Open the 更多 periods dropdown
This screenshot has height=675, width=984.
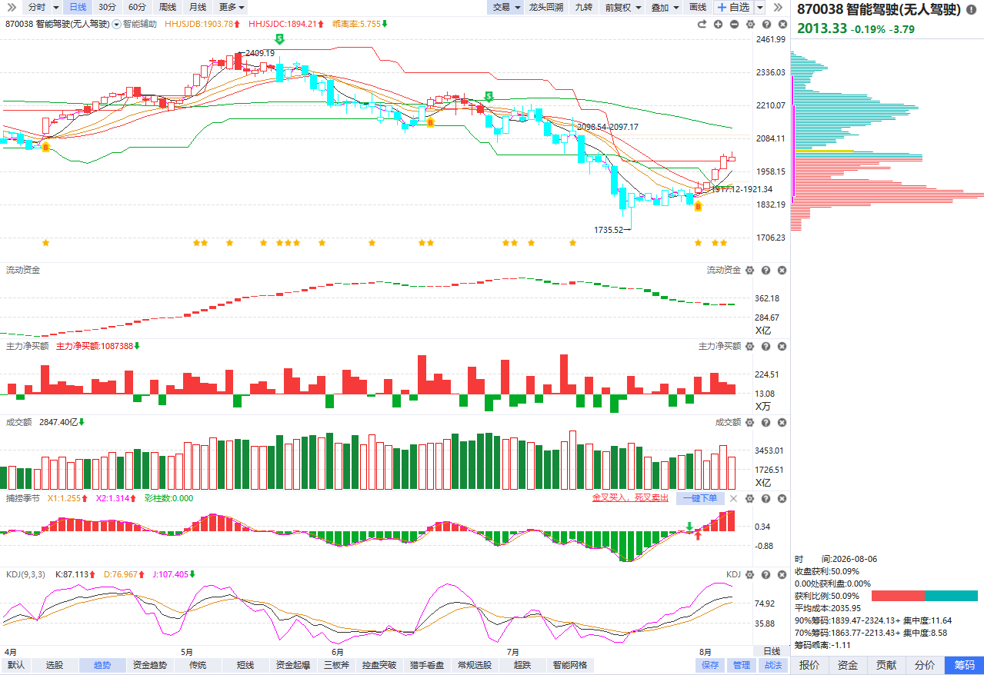(x=232, y=7)
